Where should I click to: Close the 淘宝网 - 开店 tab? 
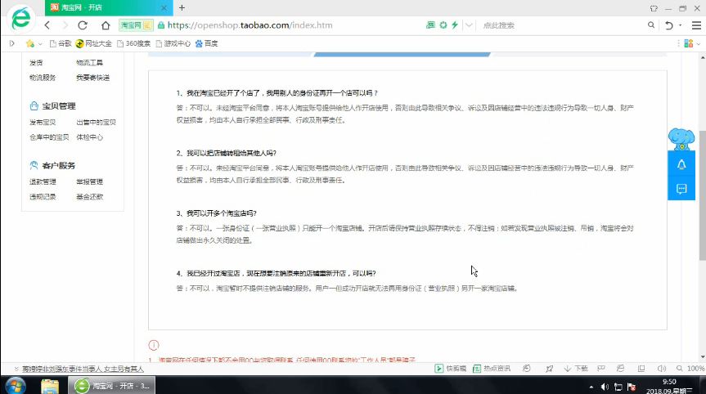click(164, 7)
